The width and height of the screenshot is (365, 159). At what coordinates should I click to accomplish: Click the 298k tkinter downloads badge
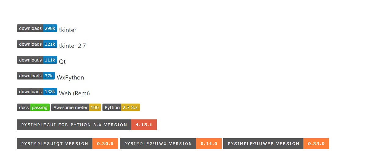(37, 28)
